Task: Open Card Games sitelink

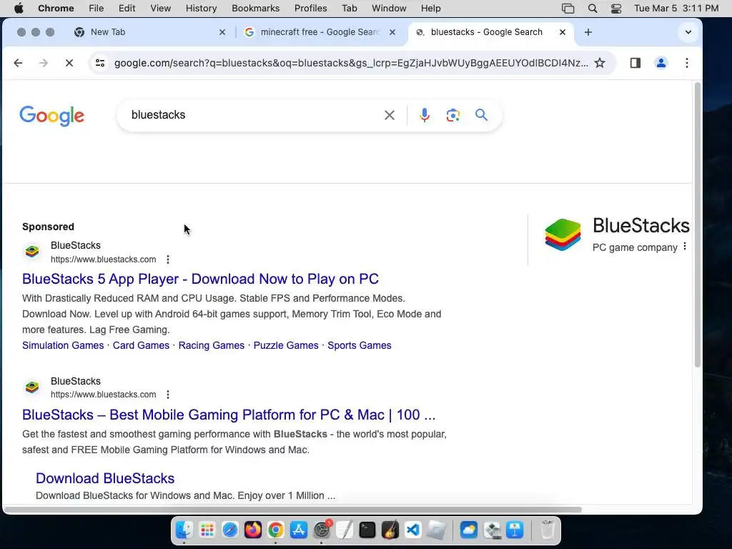Action: [x=141, y=345]
